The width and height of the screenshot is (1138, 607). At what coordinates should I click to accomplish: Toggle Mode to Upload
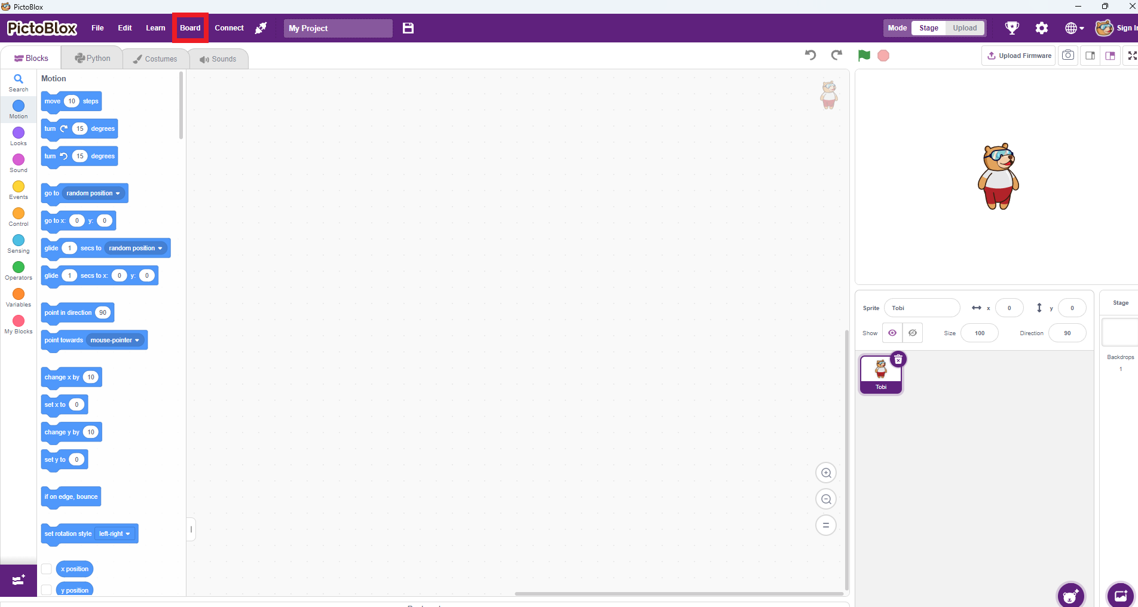pyautogui.click(x=964, y=28)
